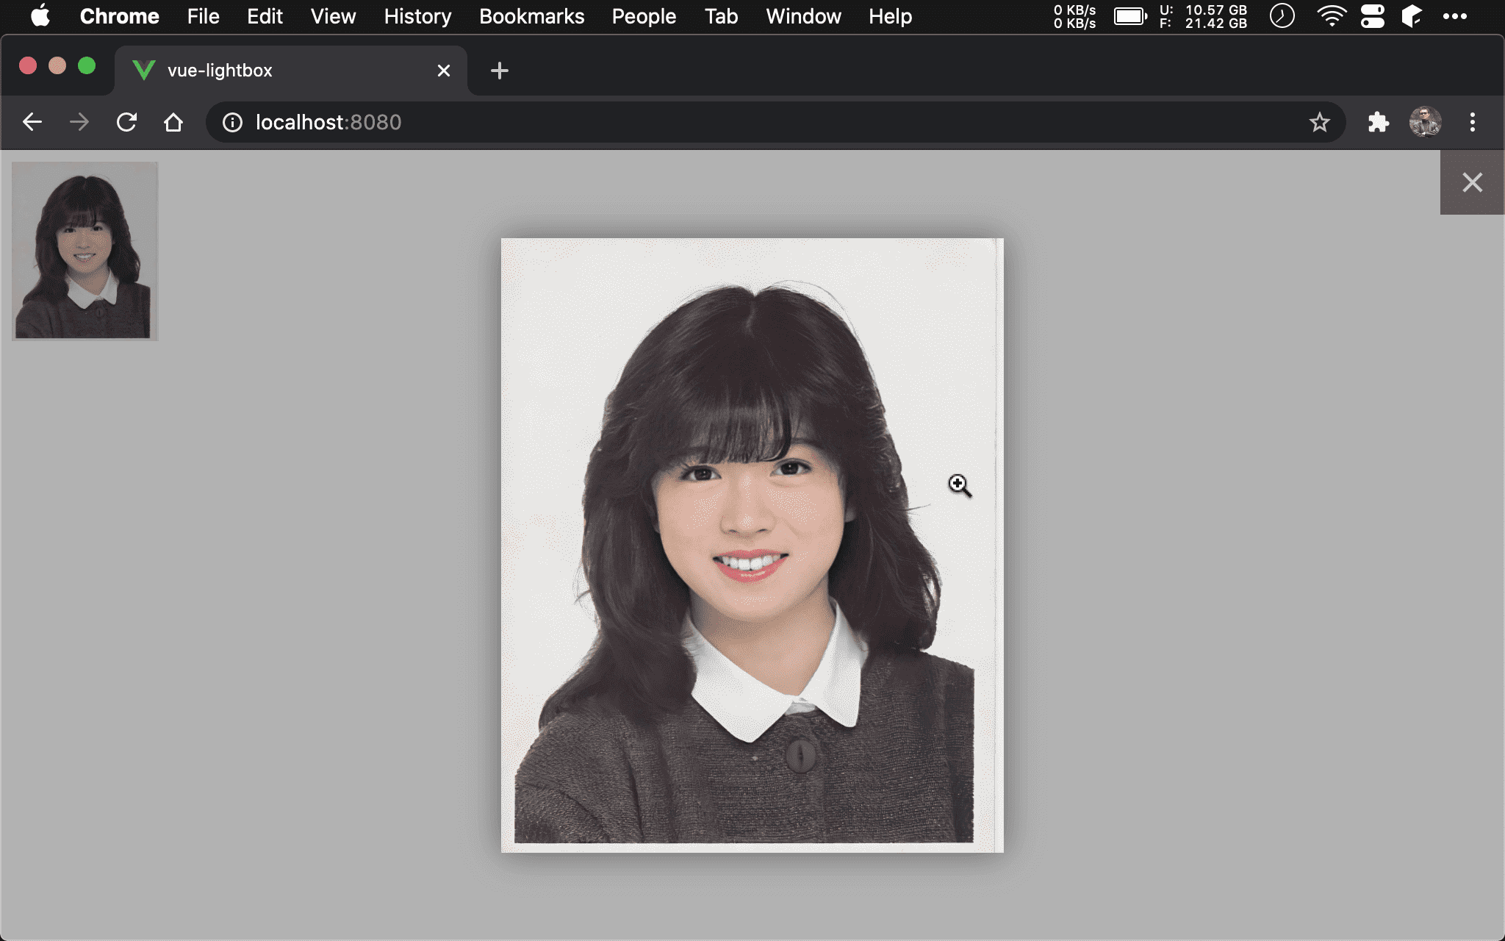Go forward to the next page
Image resolution: width=1505 pixels, height=941 pixels.
click(x=79, y=122)
